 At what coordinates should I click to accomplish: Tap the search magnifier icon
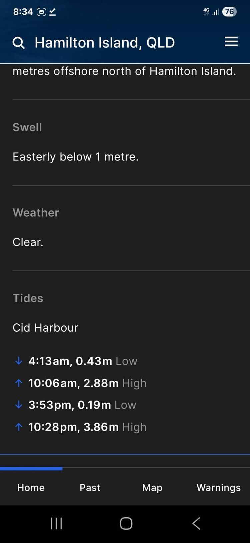[x=19, y=43]
